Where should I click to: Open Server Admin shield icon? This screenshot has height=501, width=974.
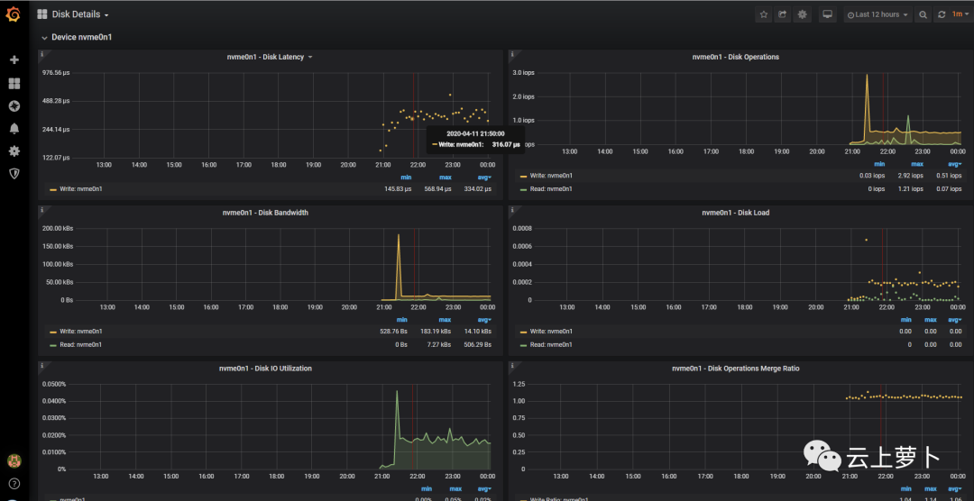click(x=14, y=174)
